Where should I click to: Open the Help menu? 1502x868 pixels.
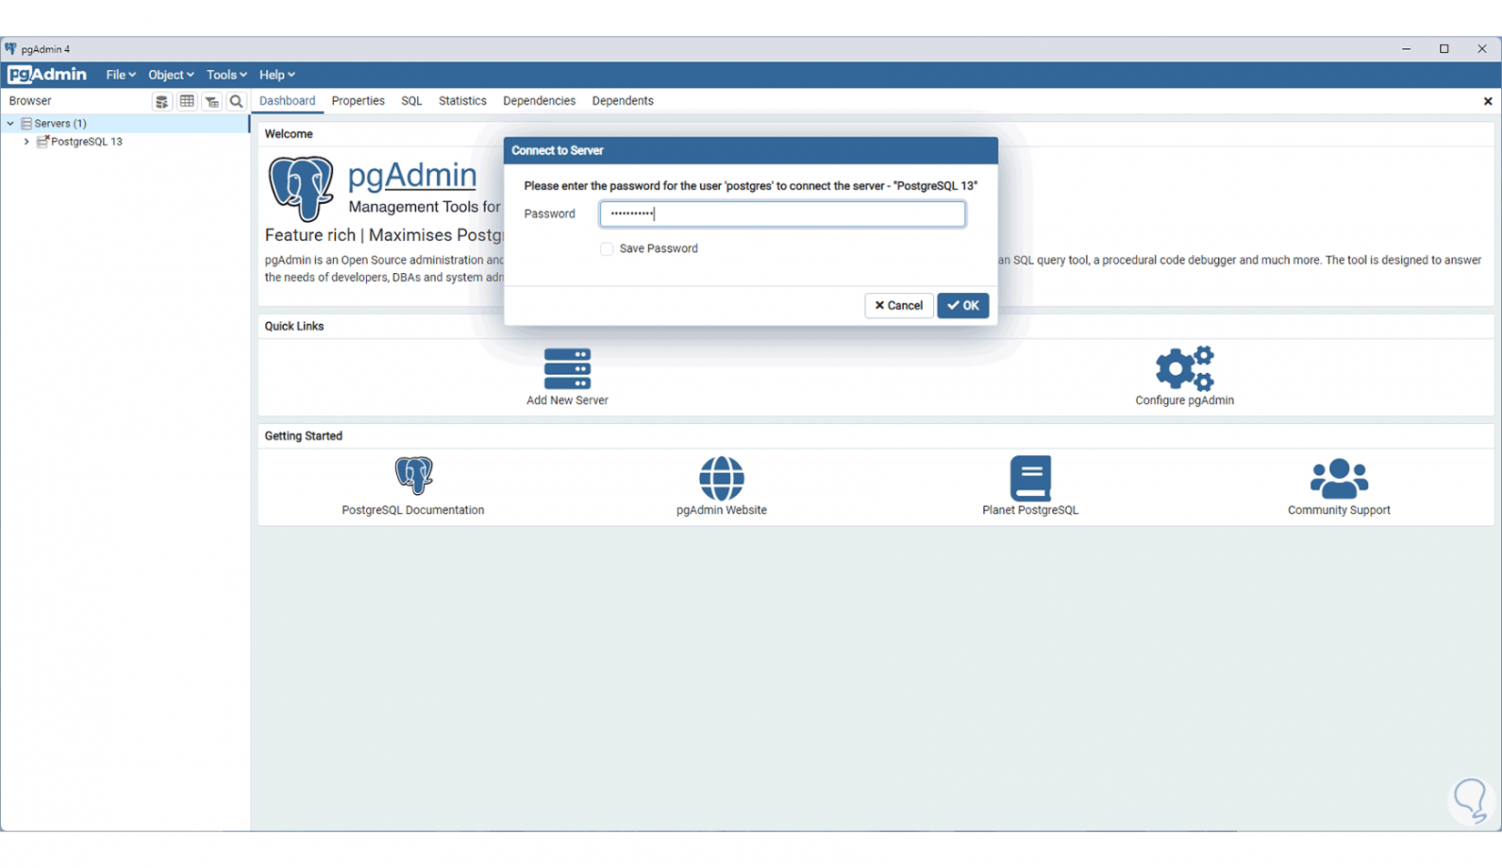tap(278, 75)
